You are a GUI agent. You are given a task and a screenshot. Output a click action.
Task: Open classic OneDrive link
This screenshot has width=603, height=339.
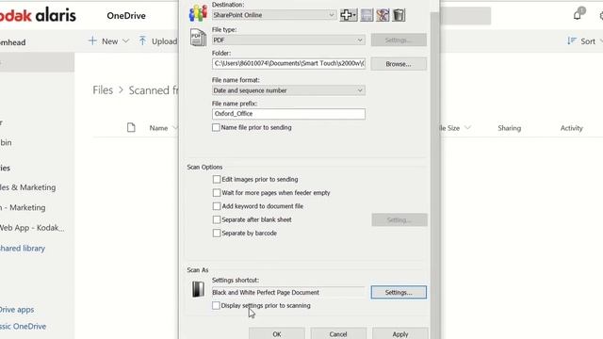pos(23,327)
